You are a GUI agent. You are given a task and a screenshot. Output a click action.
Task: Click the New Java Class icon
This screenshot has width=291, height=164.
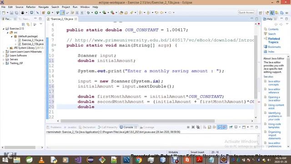[x=49, y=13]
